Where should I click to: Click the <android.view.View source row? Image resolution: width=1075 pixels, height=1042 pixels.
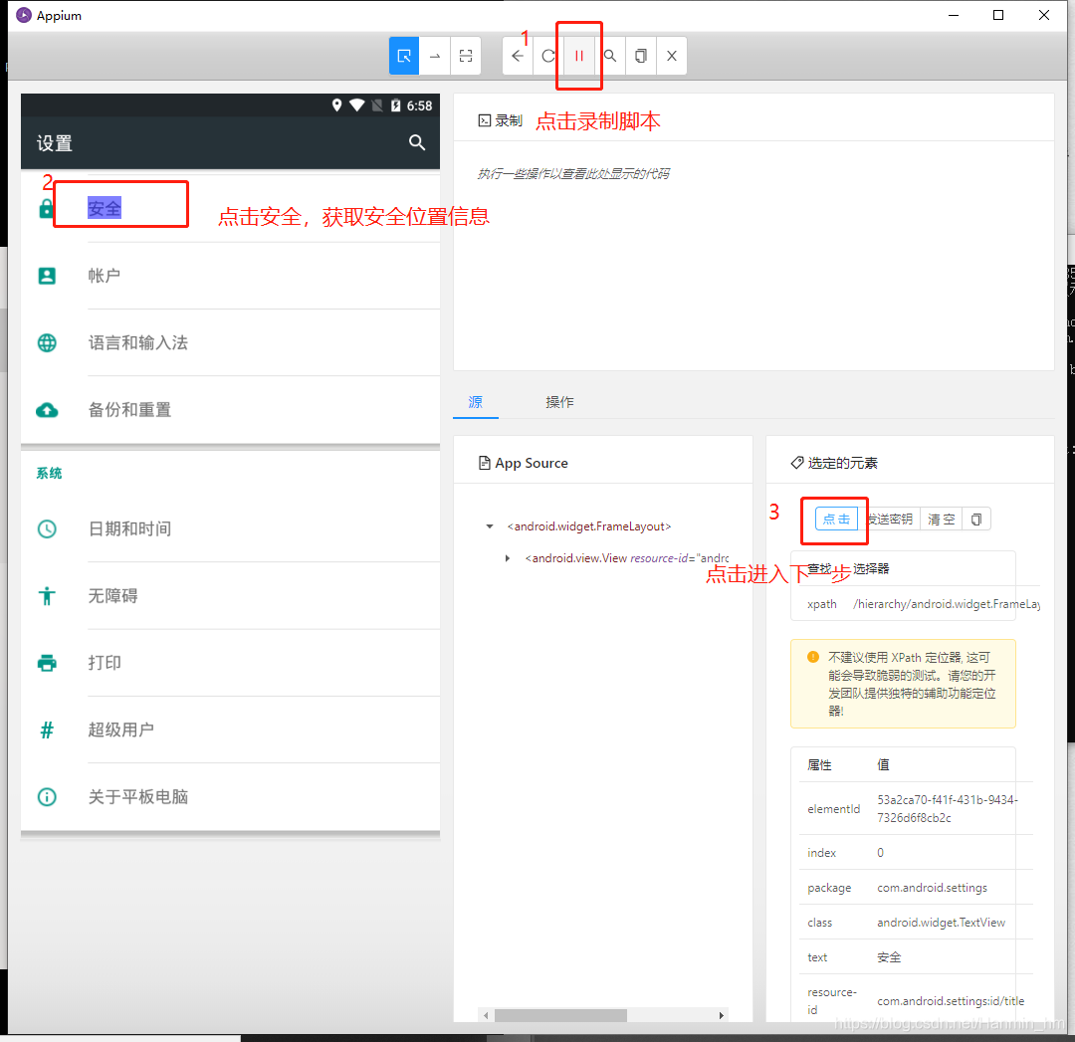point(627,558)
